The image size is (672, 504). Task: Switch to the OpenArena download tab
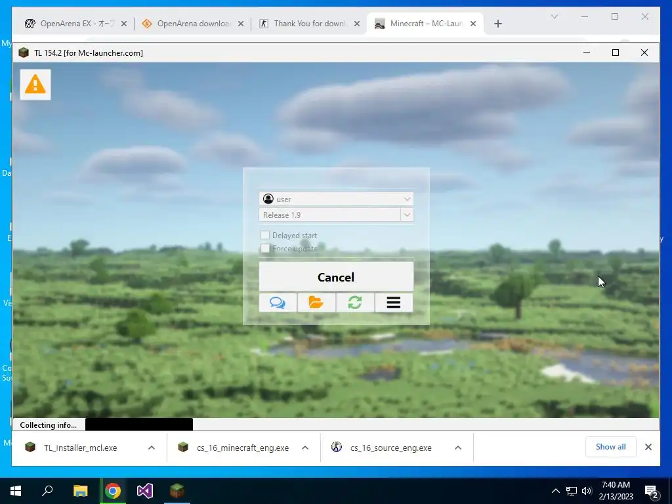[x=192, y=24]
